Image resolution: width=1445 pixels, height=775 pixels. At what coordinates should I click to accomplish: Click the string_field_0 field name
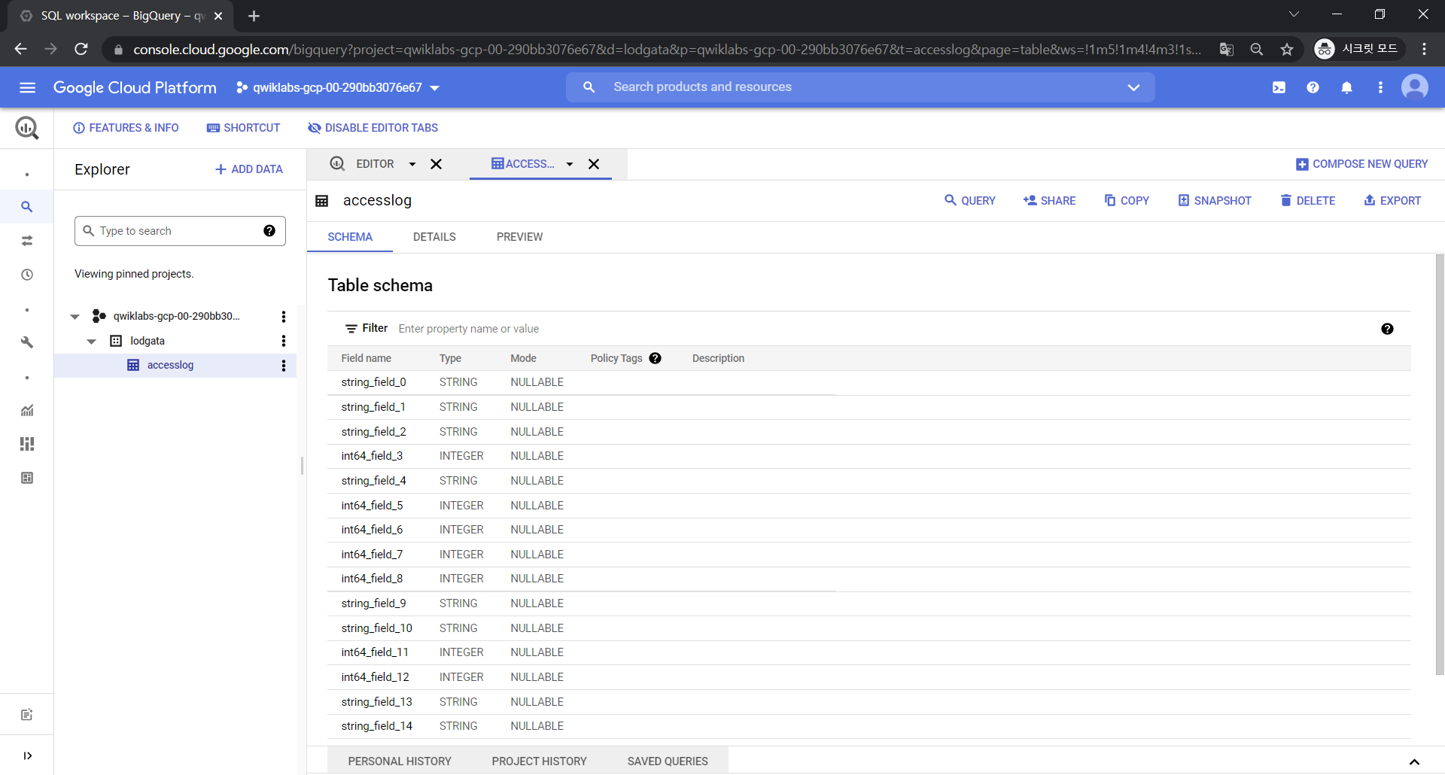point(373,383)
